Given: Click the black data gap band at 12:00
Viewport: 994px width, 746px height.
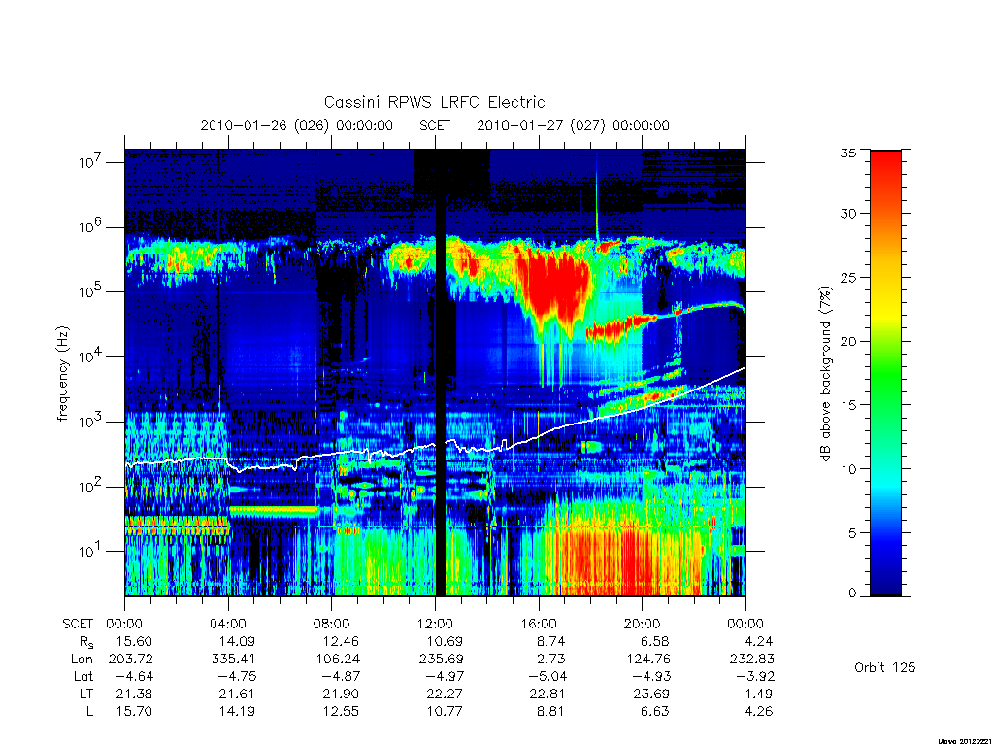Looking at the screenshot, I should point(441,373).
